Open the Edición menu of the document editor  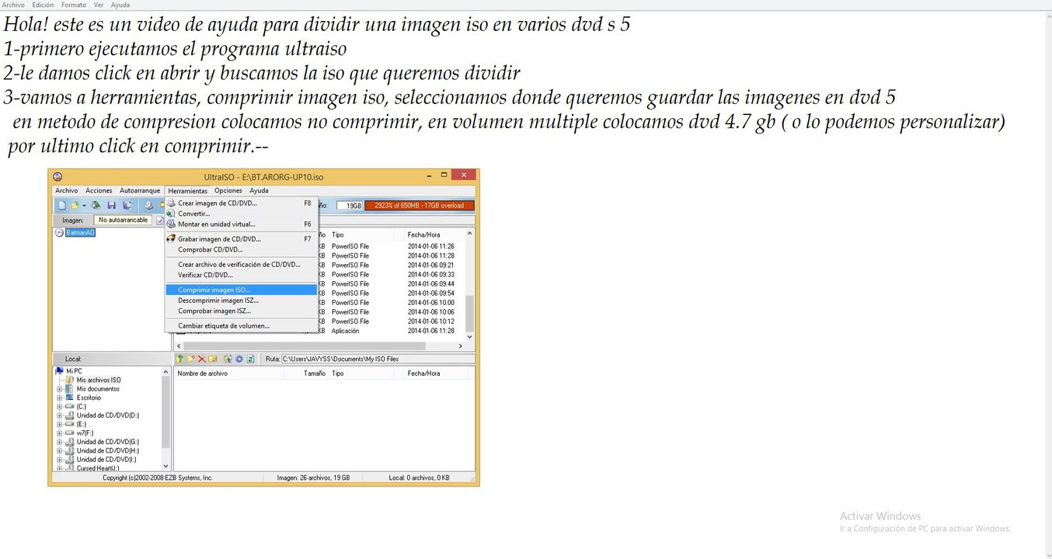coord(43,5)
